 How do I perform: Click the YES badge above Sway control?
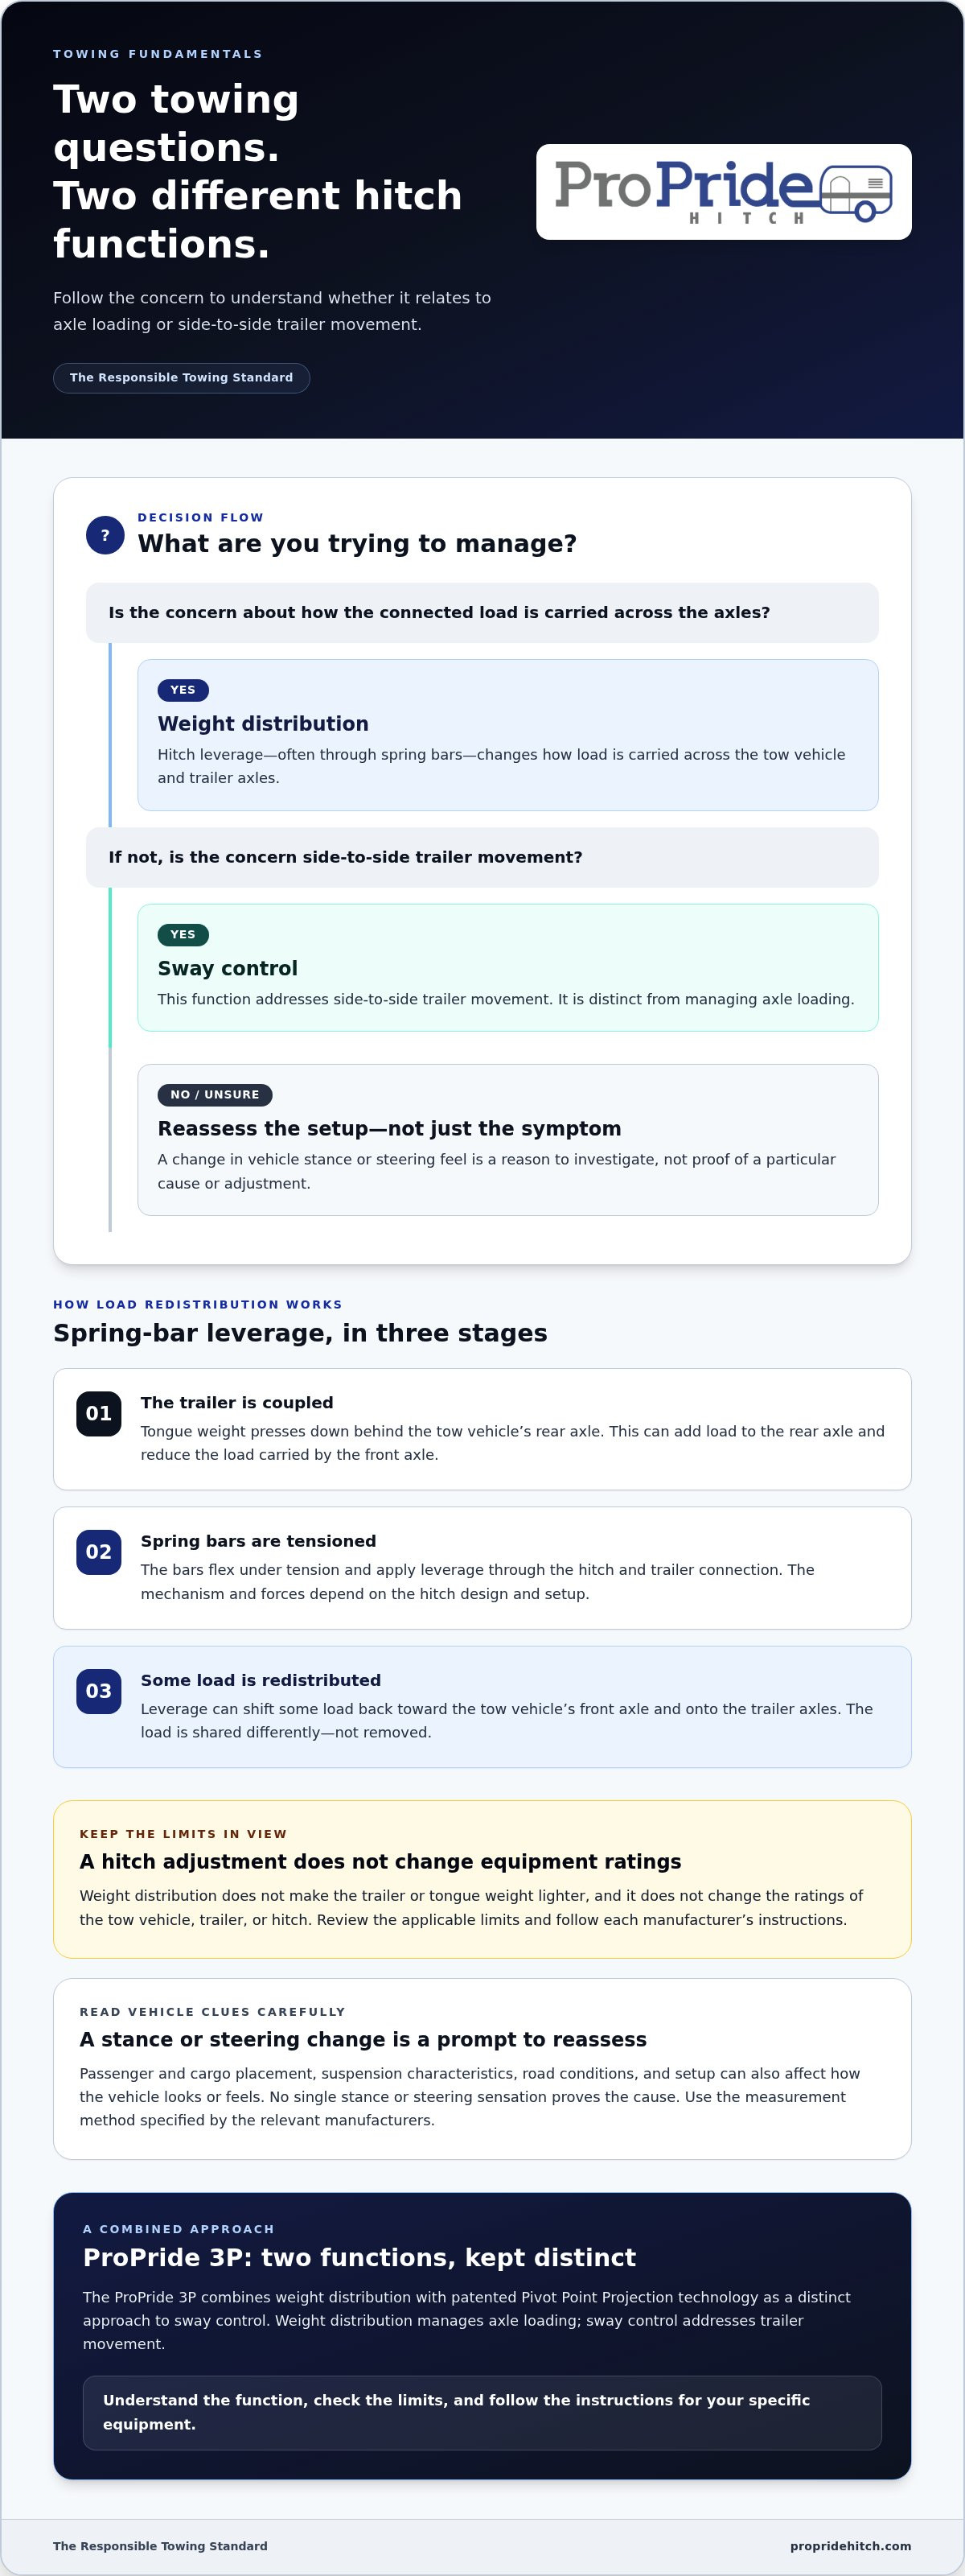point(183,934)
